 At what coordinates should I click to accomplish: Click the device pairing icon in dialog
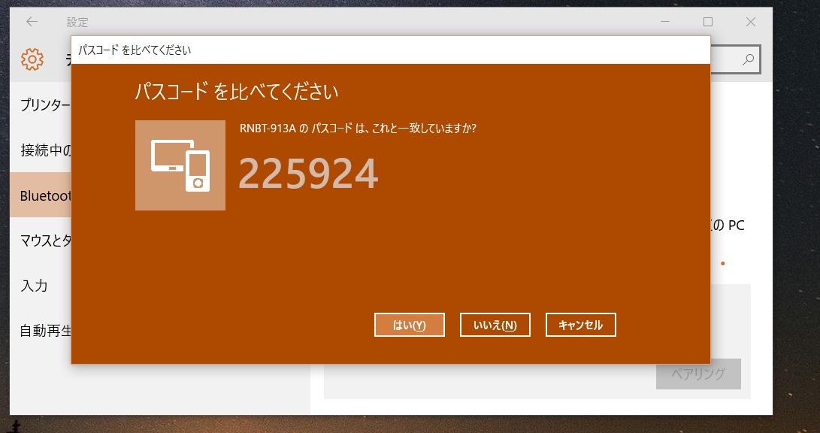[x=180, y=165]
